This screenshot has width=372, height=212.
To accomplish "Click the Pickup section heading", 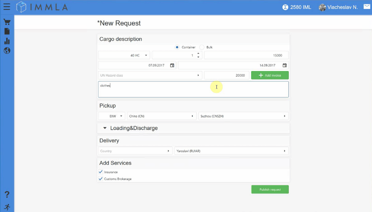I will click(x=107, y=106).
